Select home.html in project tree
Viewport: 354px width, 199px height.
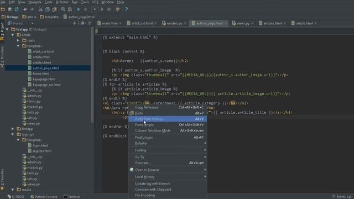click(41, 74)
